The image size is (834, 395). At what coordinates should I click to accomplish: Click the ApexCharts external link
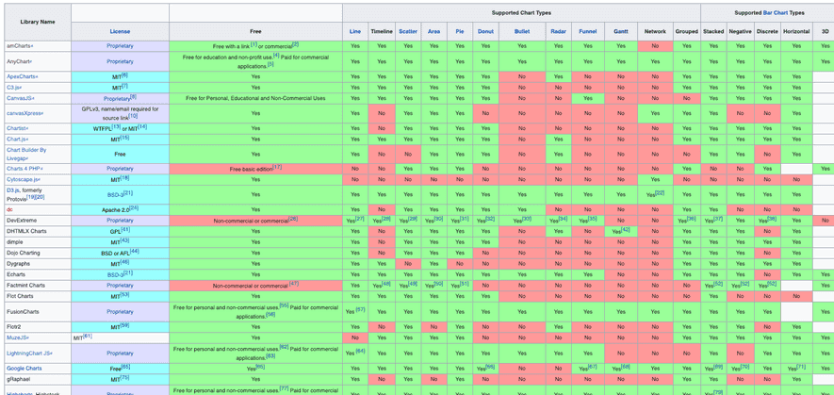tap(22, 76)
